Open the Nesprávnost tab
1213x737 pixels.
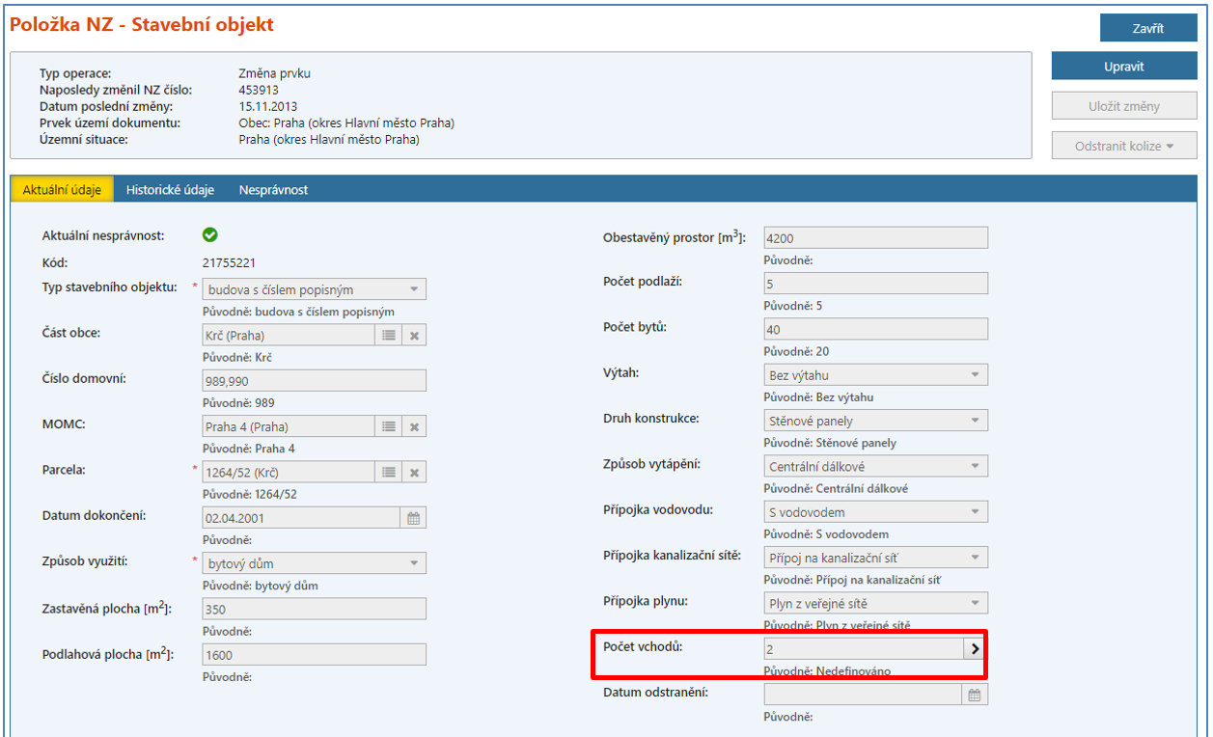click(x=273, y=190)
